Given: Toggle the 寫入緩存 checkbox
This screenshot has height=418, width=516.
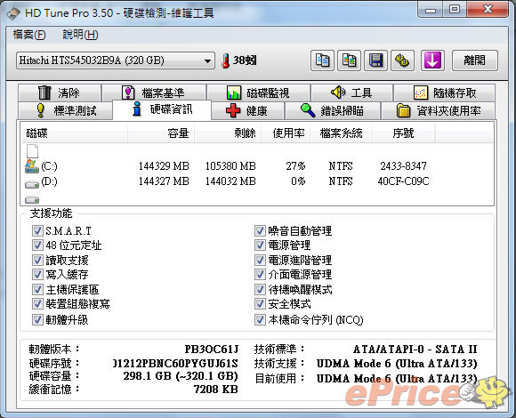Looking at the screenshot, I should coord(37,274).
